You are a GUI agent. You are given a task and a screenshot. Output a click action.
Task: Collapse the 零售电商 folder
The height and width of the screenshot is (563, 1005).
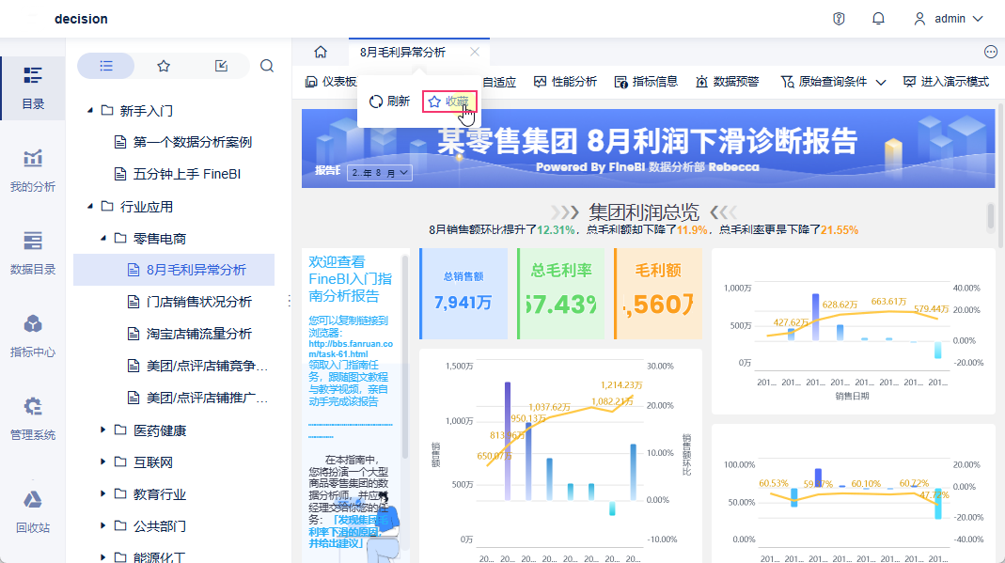103,239
